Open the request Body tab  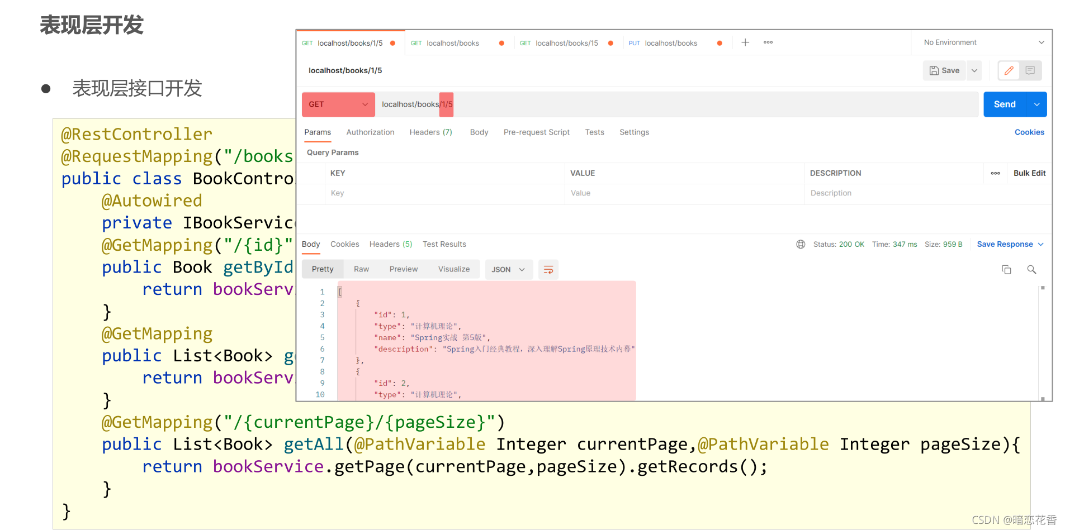[479, 132]
